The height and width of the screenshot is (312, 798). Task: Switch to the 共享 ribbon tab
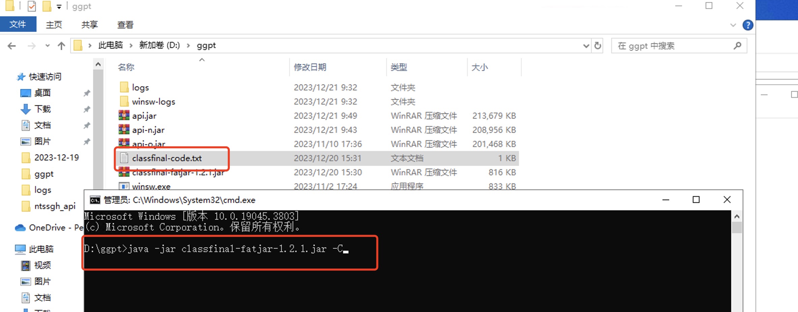click(x=89, y=25)
